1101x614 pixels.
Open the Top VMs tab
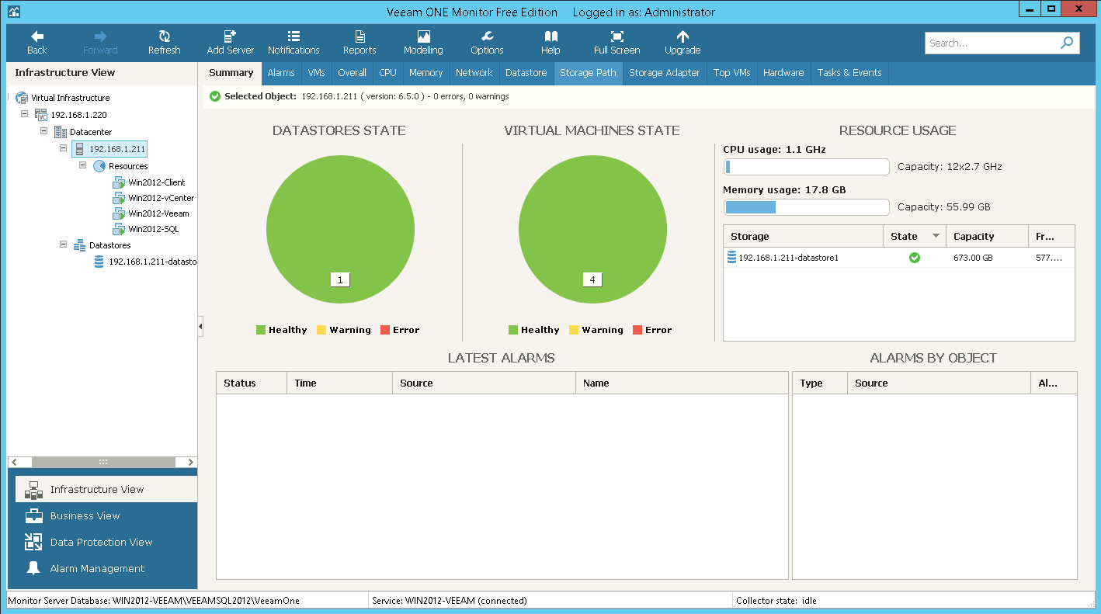[731, 73]
